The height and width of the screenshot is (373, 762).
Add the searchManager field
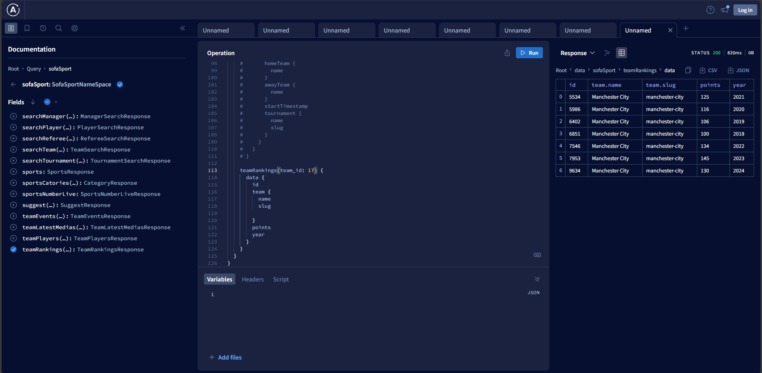pyautogui.click(x=13, y=116)
